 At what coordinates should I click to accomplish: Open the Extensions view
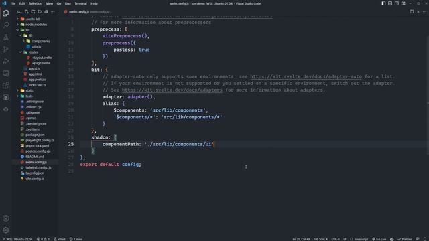click(x=6, y=85)
